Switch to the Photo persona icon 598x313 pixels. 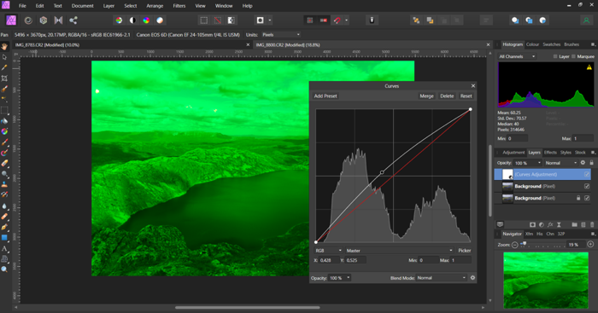click(x=11, y=20)
